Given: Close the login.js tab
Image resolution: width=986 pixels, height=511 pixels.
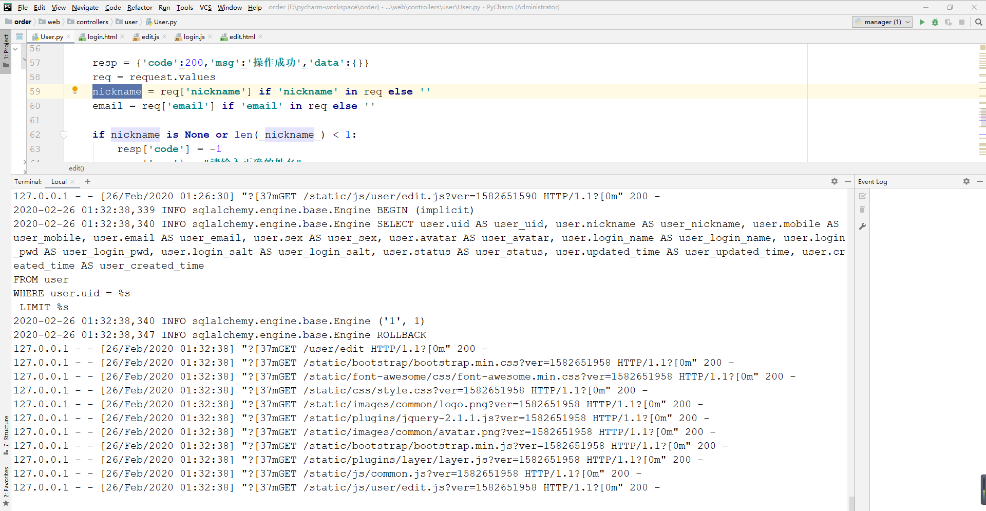Looking at the screenshot, I should 210,37.
